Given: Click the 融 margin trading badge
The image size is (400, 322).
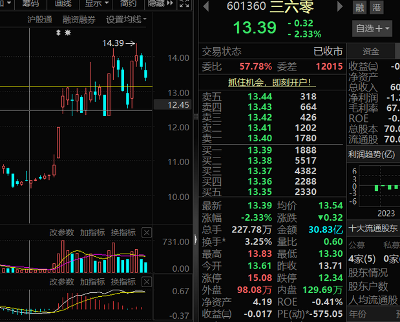Looking at the screenshot, I should (x=360, y=8).
